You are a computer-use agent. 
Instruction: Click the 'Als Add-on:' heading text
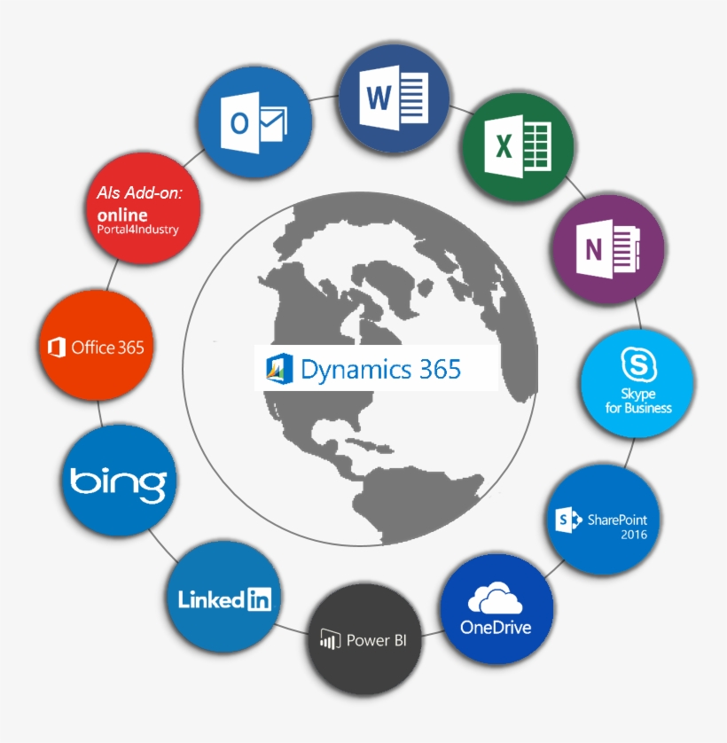tap(139, 193)
